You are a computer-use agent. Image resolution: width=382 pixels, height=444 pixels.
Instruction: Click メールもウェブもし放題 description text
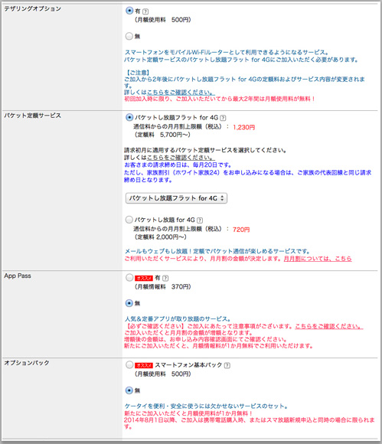217,251
